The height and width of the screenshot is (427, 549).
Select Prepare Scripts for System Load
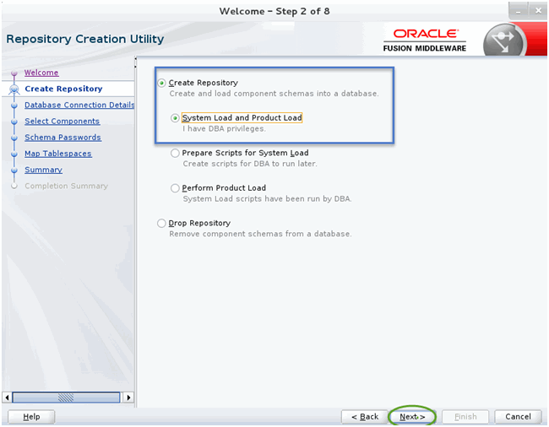175,154
